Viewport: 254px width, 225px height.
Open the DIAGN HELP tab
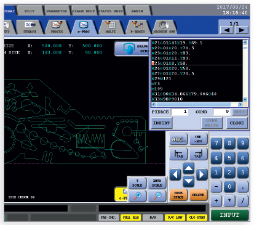(x=84, y=10)
